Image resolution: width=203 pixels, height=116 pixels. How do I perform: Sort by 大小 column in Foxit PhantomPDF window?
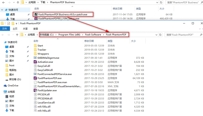[133, 41]
